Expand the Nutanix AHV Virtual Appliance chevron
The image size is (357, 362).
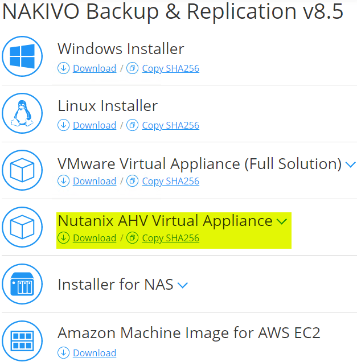pyautogui.click(x=282, y=221)
